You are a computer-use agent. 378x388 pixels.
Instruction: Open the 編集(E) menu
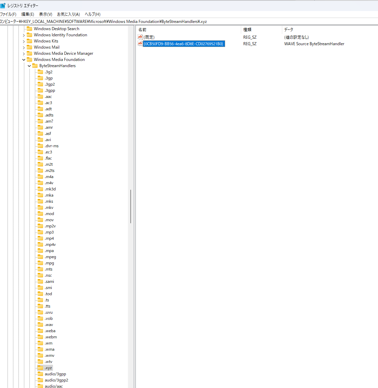tap(28, 14)
